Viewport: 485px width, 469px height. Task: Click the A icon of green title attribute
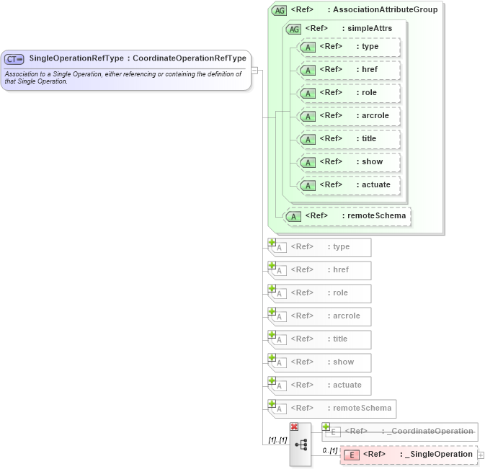(308, 140)
